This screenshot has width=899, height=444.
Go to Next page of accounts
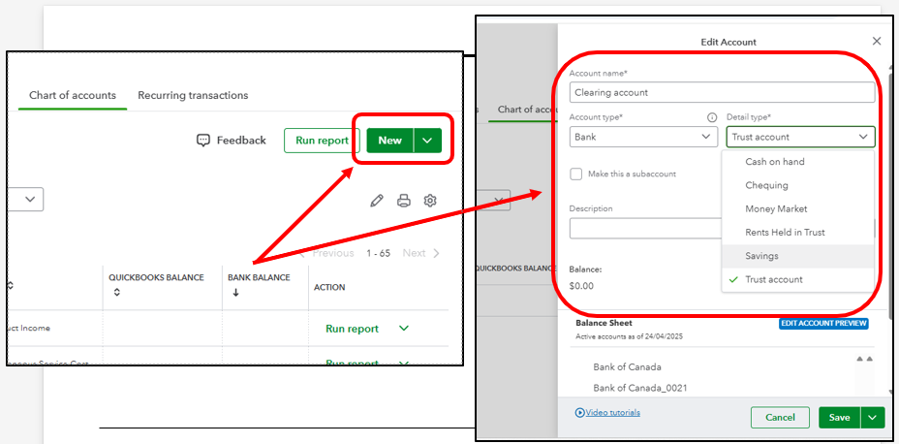[420, 253]
